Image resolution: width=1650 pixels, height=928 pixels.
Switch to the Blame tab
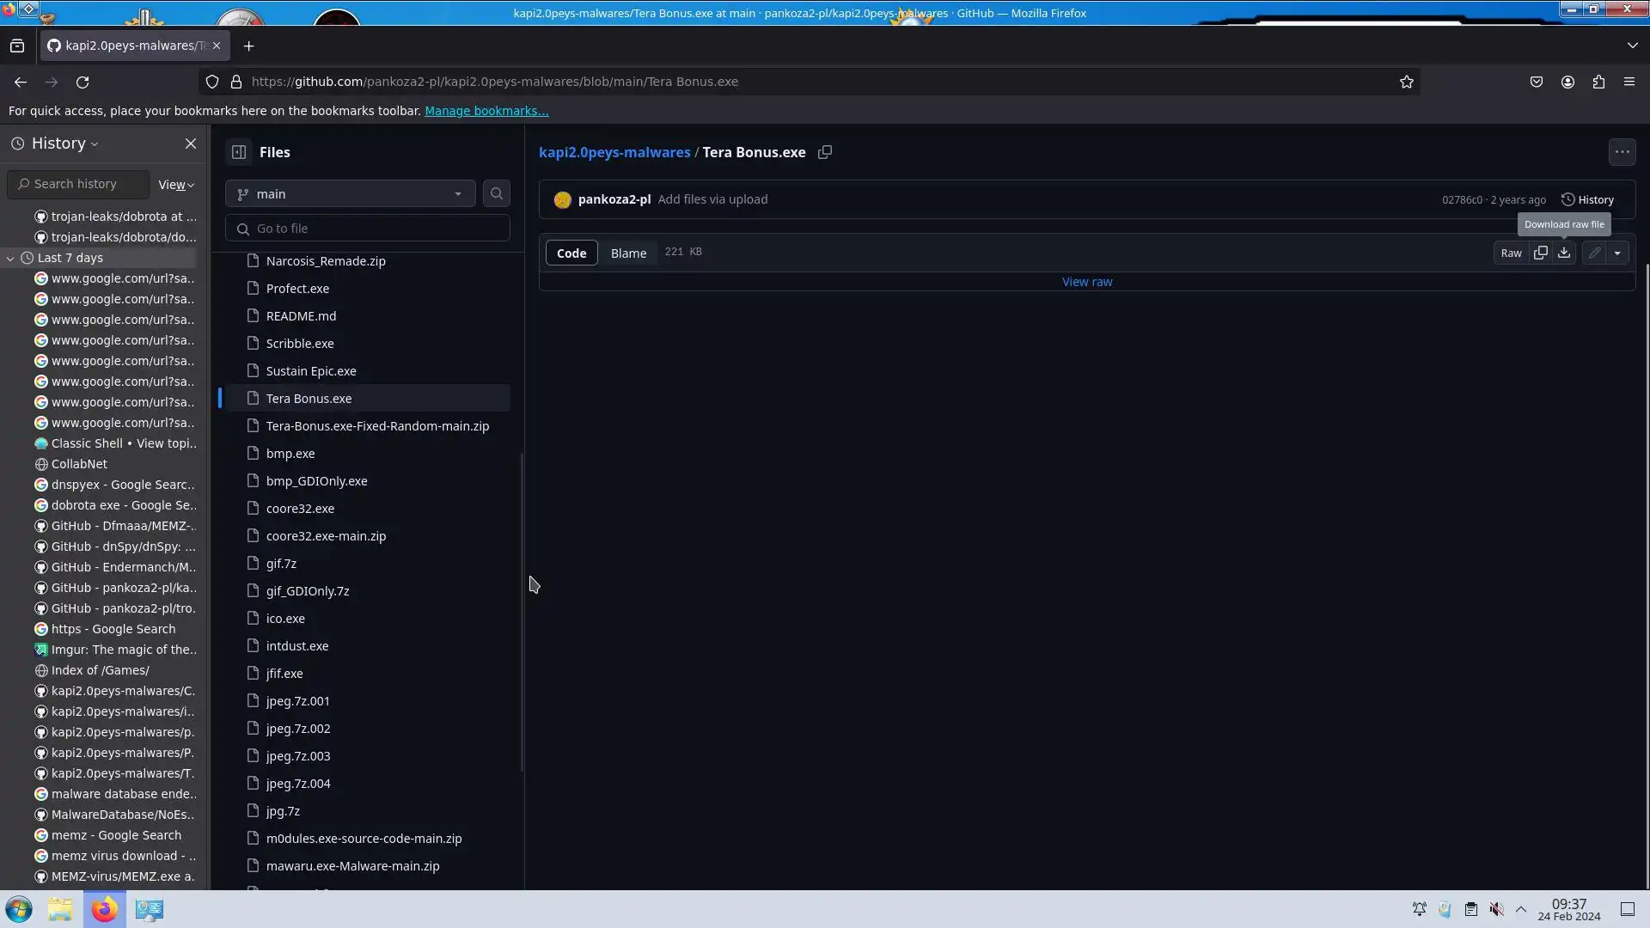click(x=628, y=253)
